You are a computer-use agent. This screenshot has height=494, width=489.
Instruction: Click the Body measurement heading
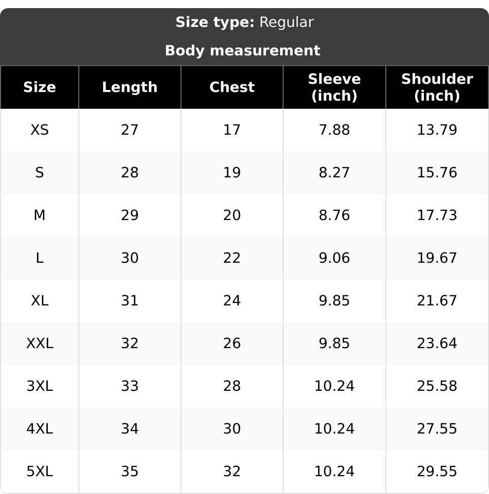[242, 51]
